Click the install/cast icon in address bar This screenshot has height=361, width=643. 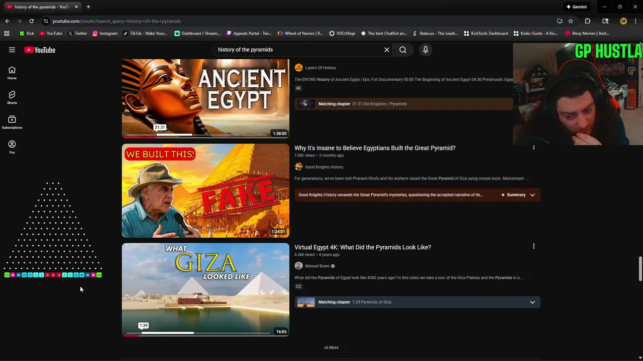point(560,21)
